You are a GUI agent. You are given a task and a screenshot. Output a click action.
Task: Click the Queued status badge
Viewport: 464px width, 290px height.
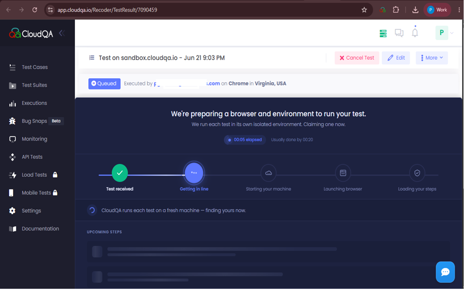click(104, 83)
